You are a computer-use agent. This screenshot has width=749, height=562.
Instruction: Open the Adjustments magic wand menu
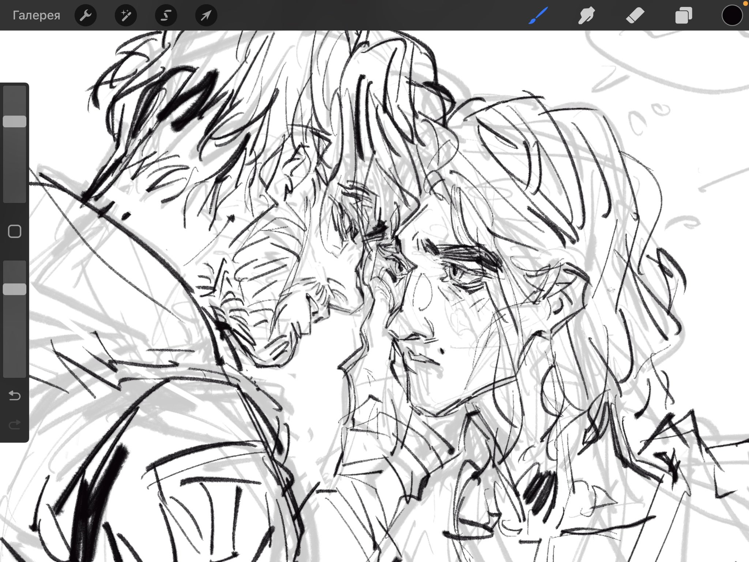pos(126,15)
